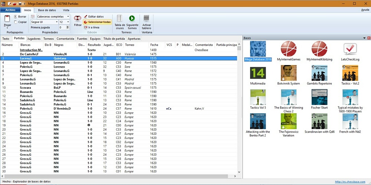Switch to the Fuentes tab
The height and width of the screenshot is (185, 371).
(x=82, y=39)
